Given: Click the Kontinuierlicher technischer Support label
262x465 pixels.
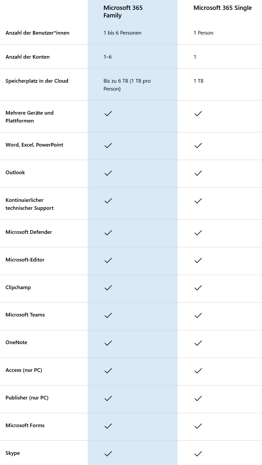Looking at the screenshot, I should pos(30,204).
